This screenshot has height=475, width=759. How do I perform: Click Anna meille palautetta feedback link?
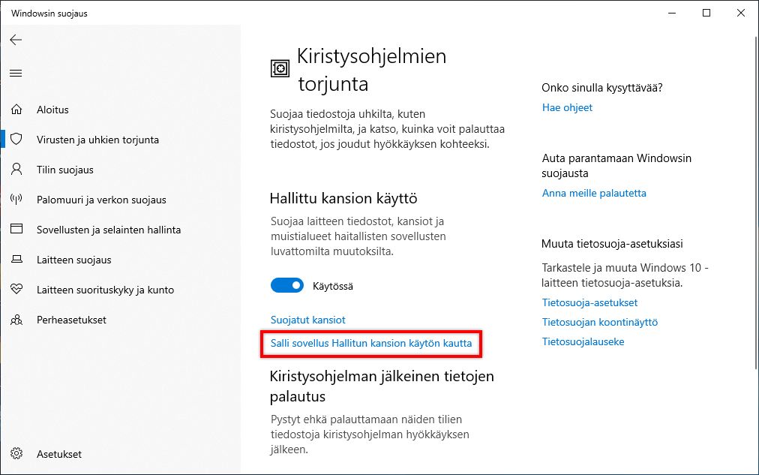point(593,193)
